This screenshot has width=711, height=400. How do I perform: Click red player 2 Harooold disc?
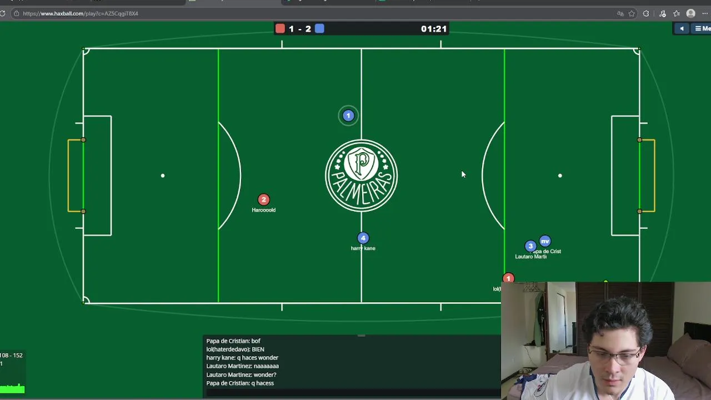(264, 199)
